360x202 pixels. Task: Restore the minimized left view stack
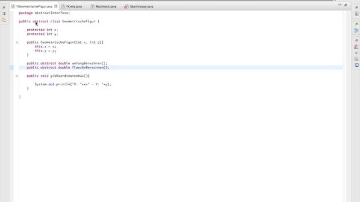click(4, 7)
